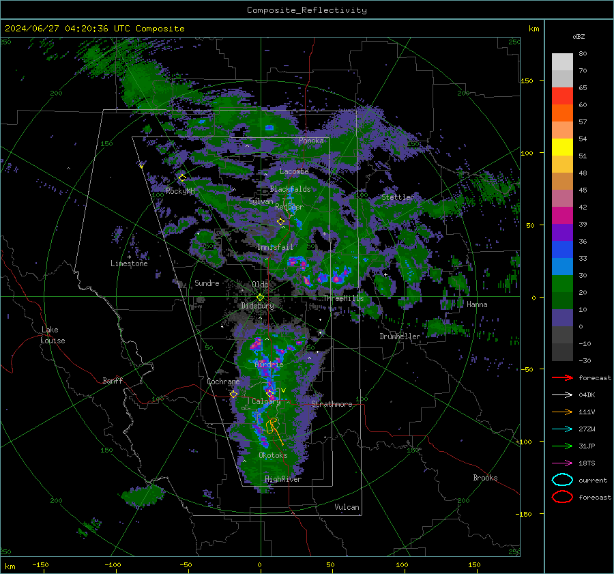Click the Drumheller label
Viewport: 614px width, 574px height.
coord(399,336)
